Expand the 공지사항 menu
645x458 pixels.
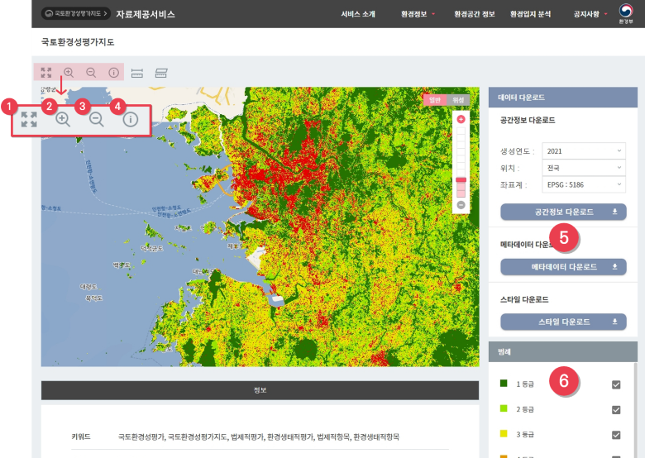point(590,14)
